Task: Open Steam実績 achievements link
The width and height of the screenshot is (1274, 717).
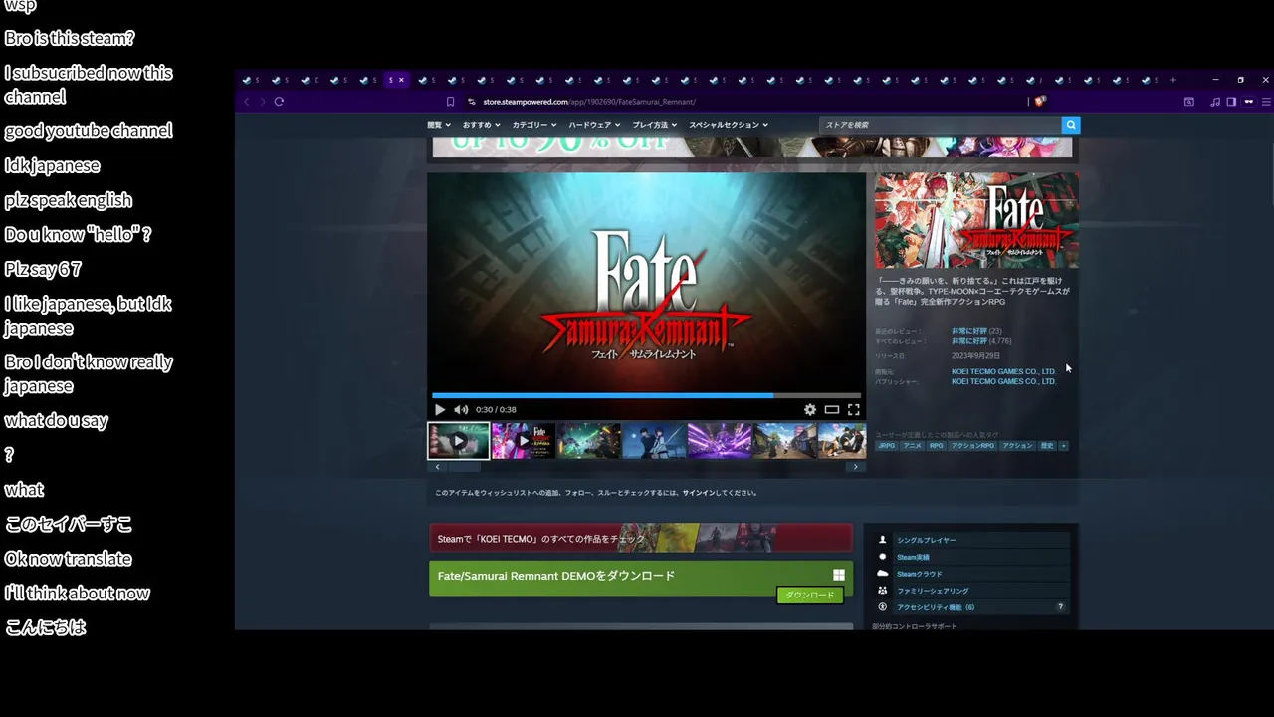Action: pyautogui.click(x=914, y=557)
